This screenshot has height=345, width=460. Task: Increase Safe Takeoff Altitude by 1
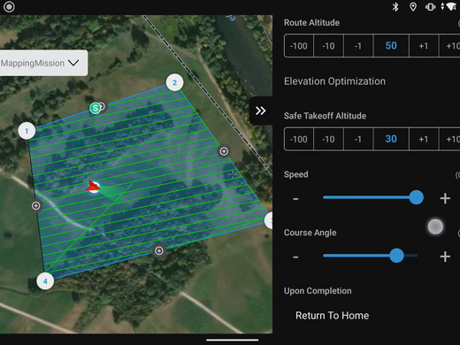coord(424,139)
